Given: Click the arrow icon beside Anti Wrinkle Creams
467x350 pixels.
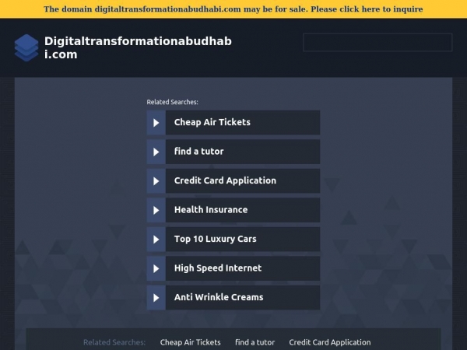Looking at the screenshot, I should coord(156,298).
